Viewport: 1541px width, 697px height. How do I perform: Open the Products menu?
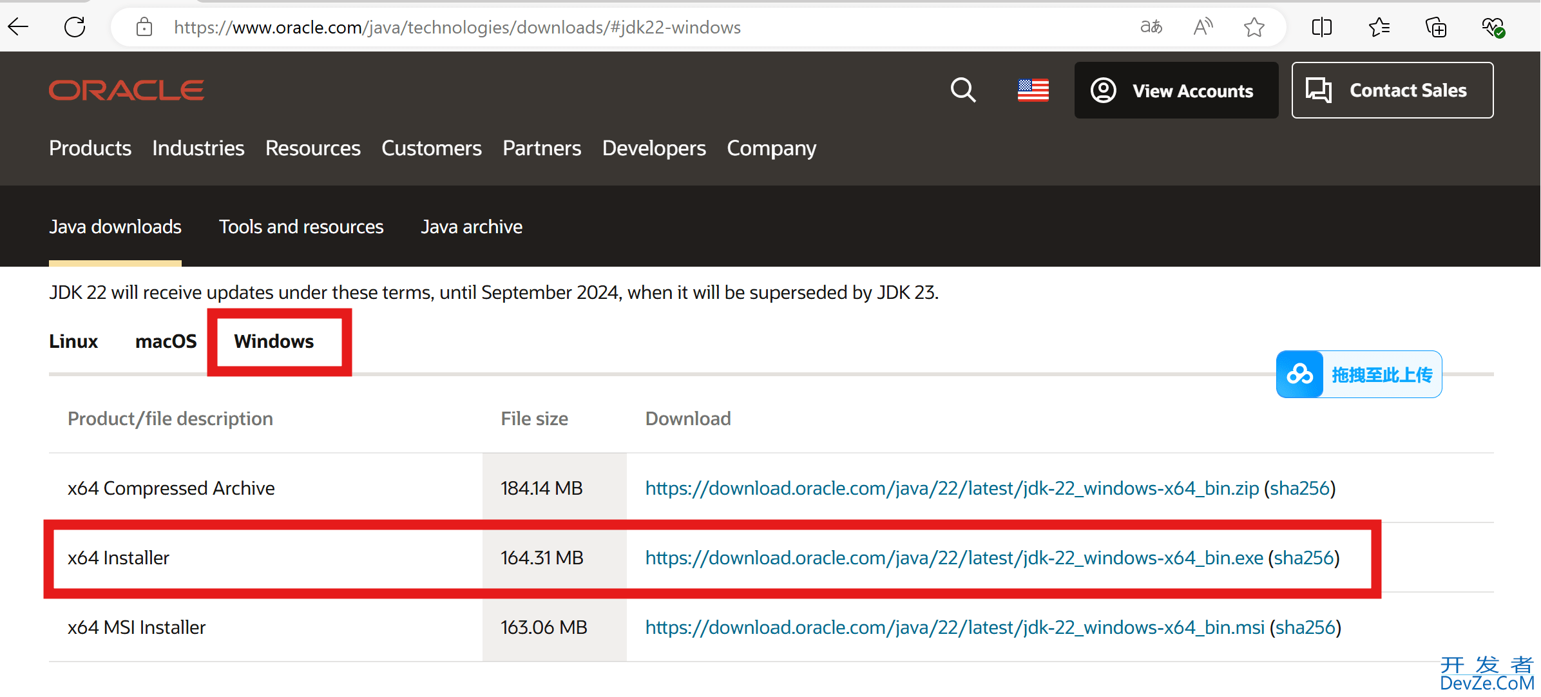click(90, 148)
